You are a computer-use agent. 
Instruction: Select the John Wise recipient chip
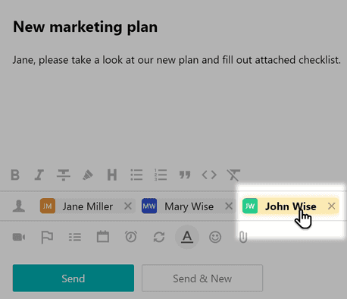click(x=291, y=206)
